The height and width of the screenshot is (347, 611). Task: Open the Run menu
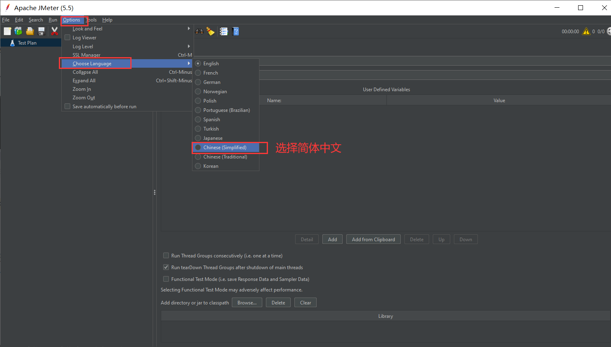[x=53, y=20]
